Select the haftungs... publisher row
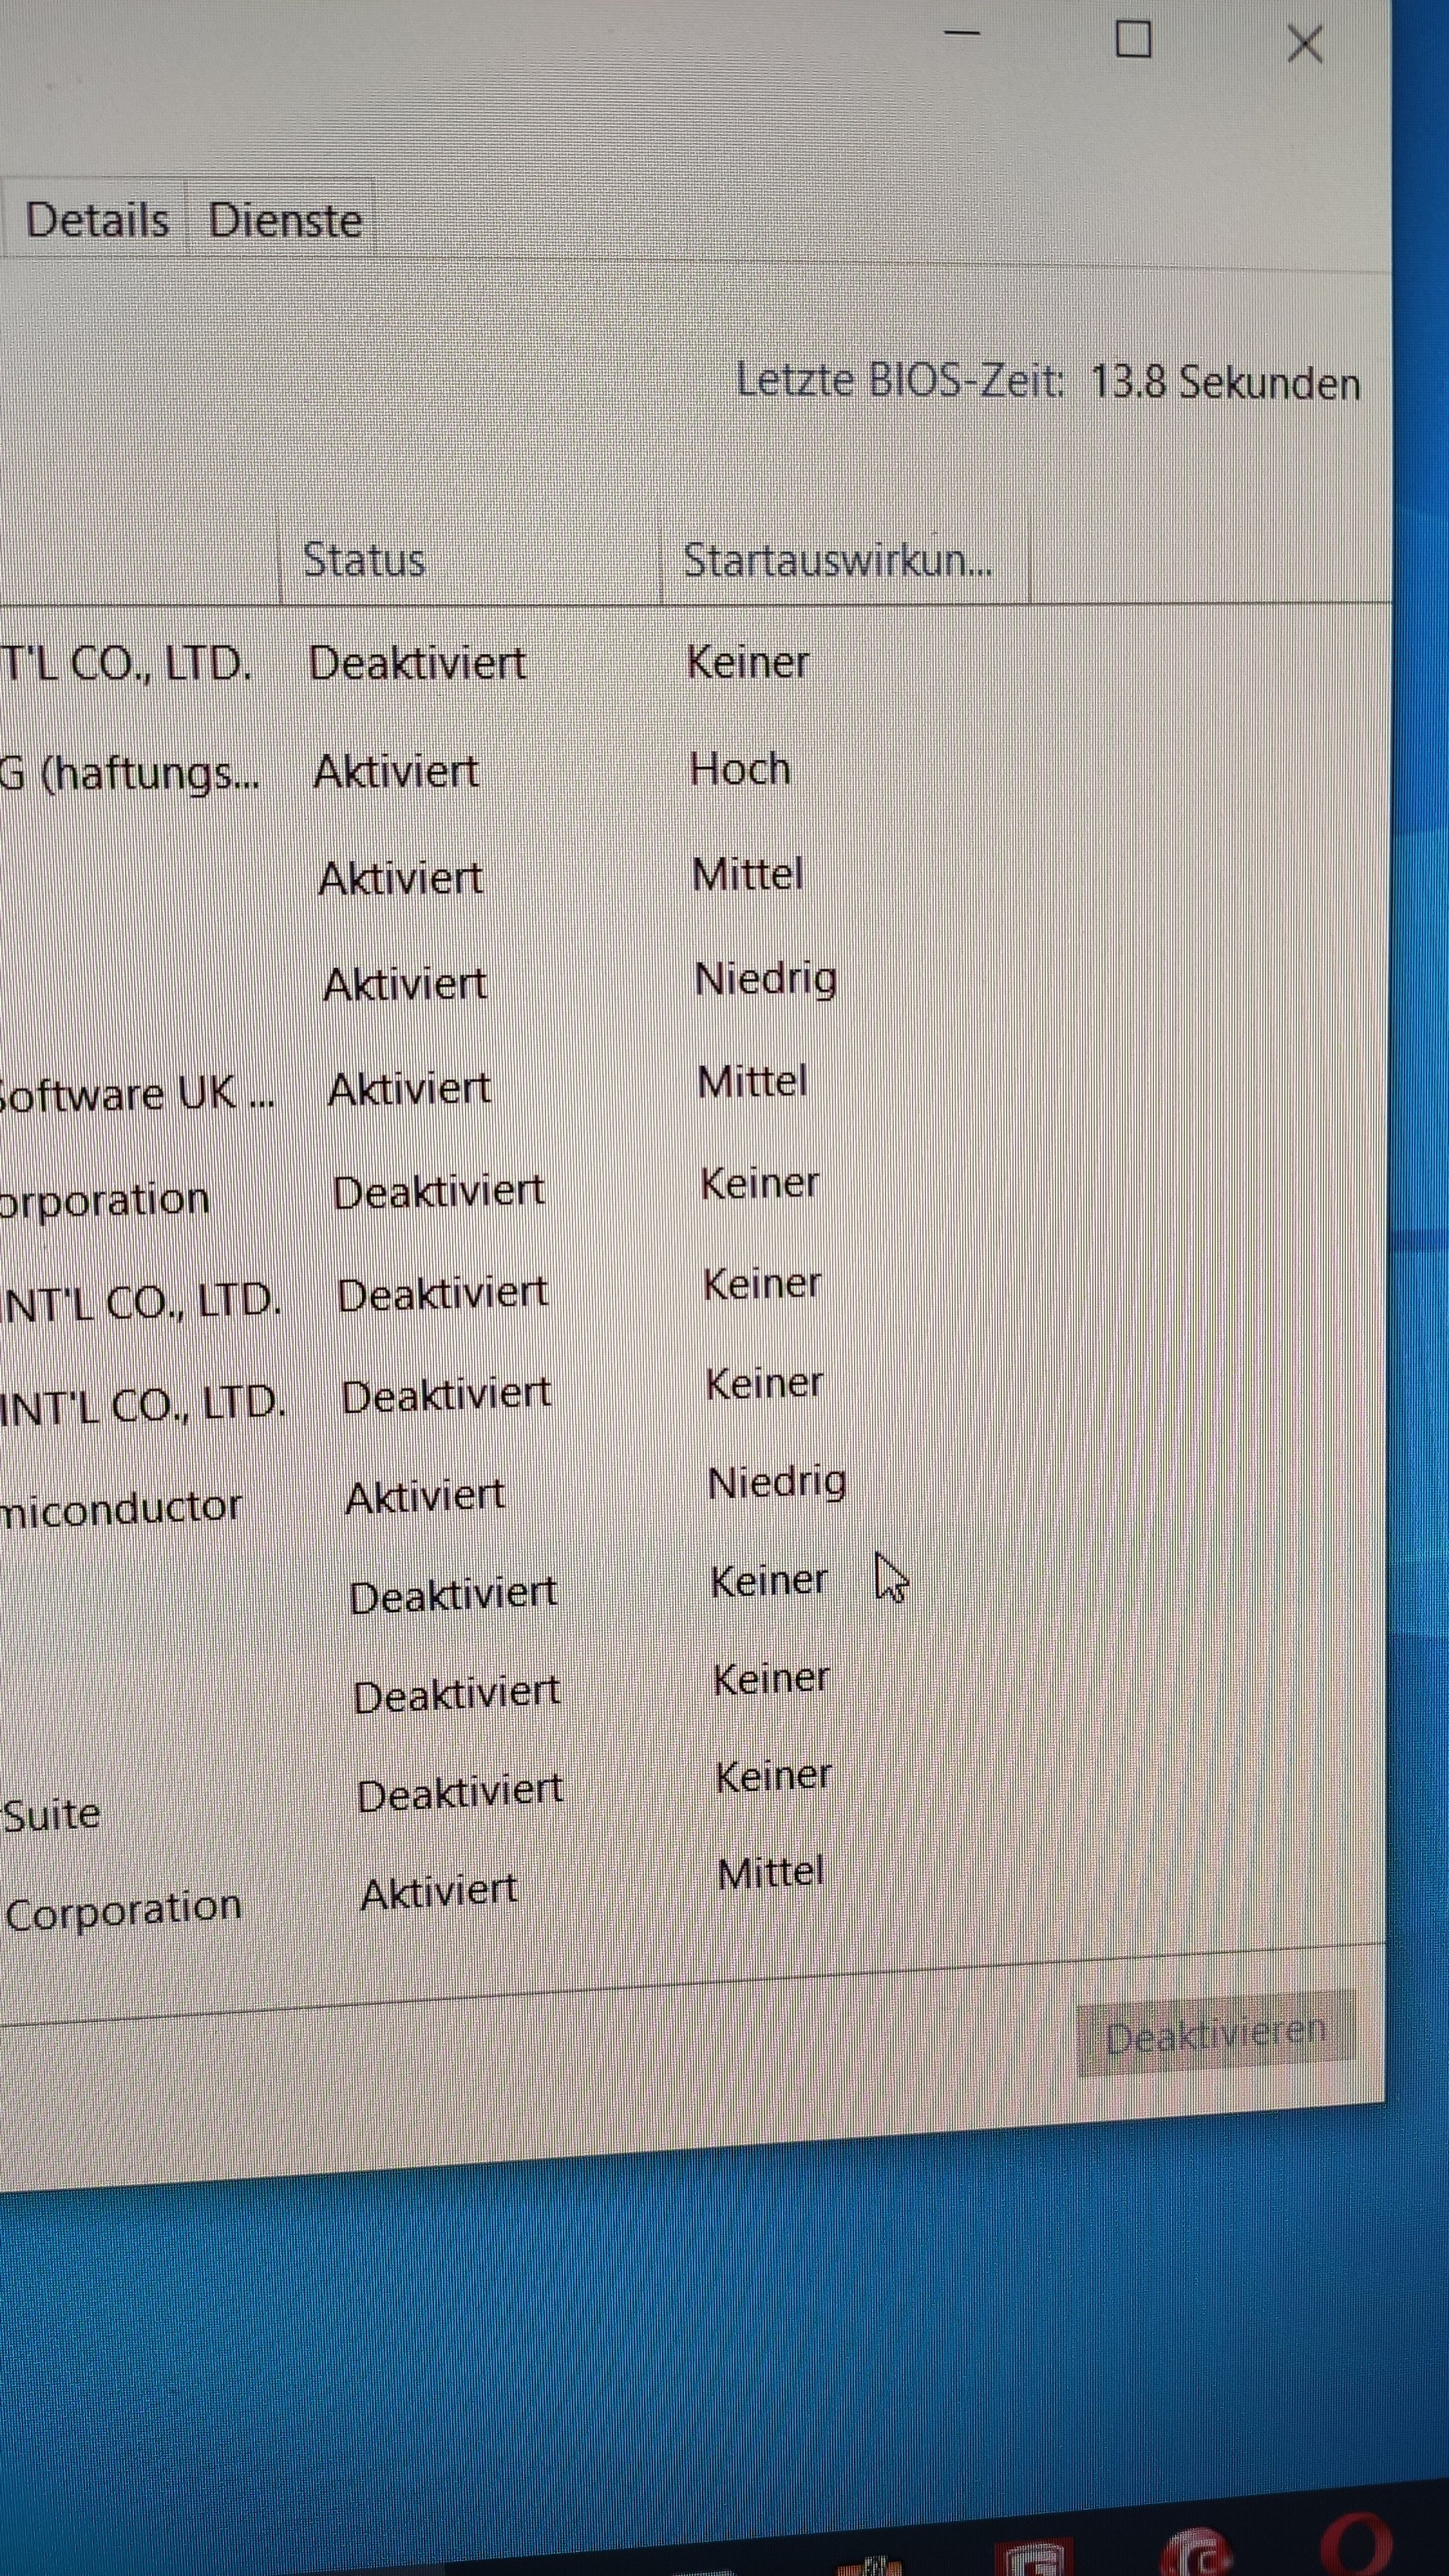Viewport: 1449px width, 2576px height. pyautogui.click(x=130, y=773)
